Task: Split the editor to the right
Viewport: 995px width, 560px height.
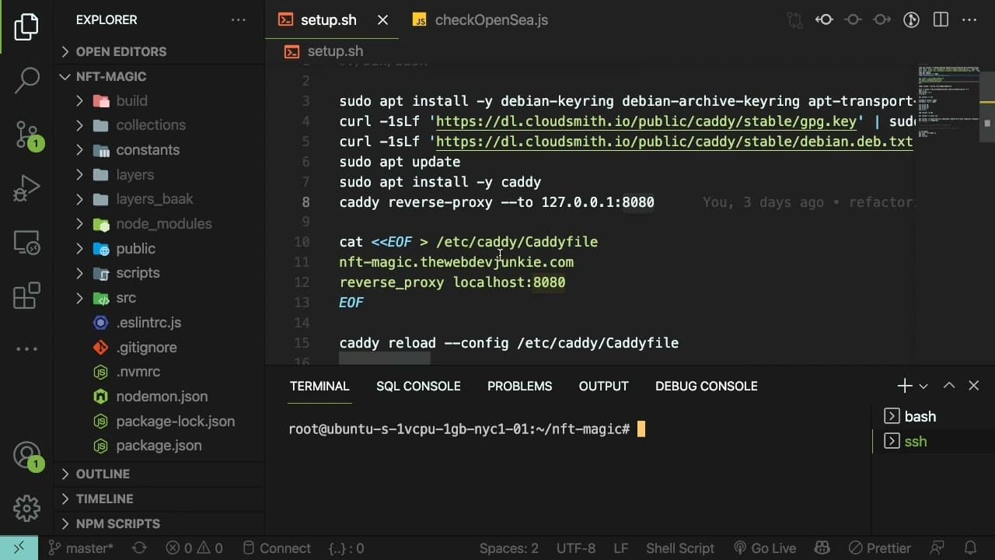Action: tap(941, 19)
